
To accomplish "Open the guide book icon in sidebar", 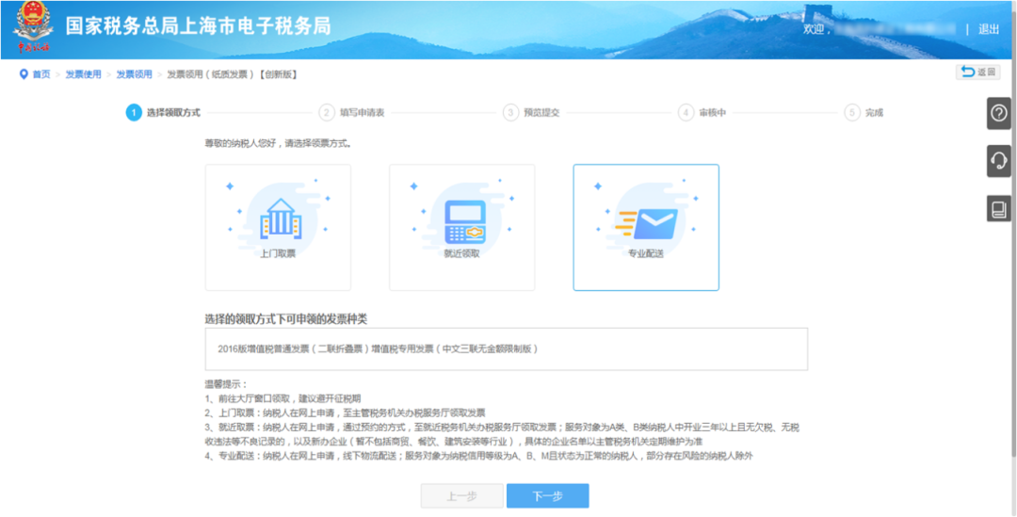I will coord(999,209).
